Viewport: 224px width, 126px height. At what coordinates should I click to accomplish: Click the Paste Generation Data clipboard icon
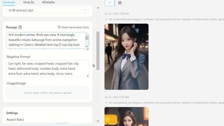click(59, 27)
